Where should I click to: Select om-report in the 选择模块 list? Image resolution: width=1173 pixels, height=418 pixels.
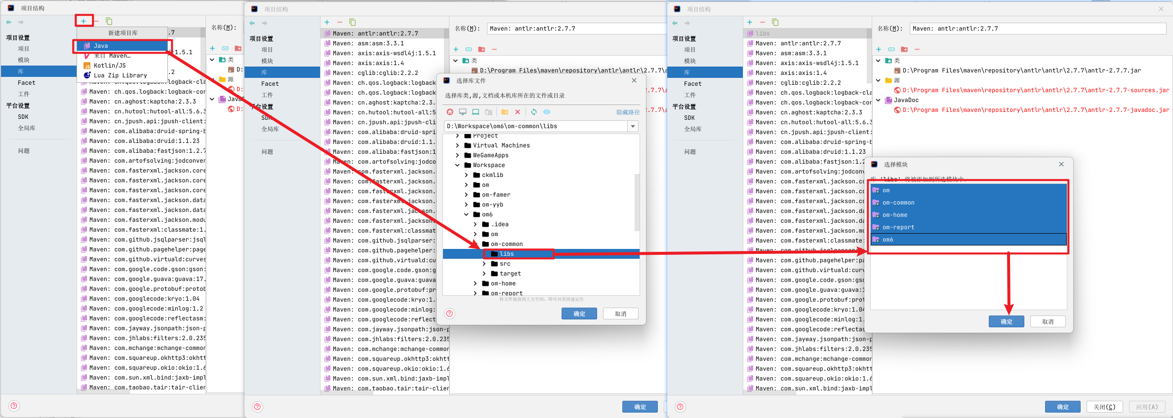[x=969, y=227]
